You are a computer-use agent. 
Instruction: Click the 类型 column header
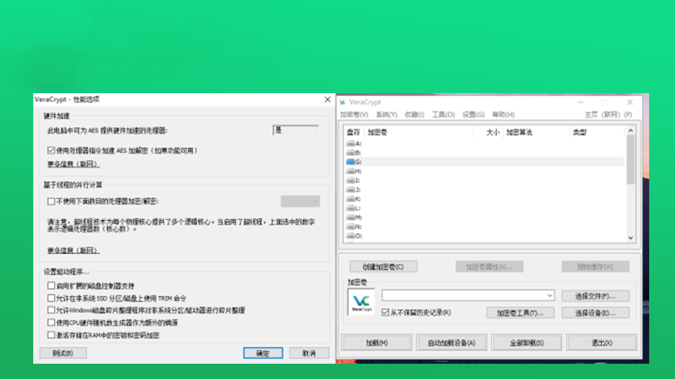tap(597, 132)
